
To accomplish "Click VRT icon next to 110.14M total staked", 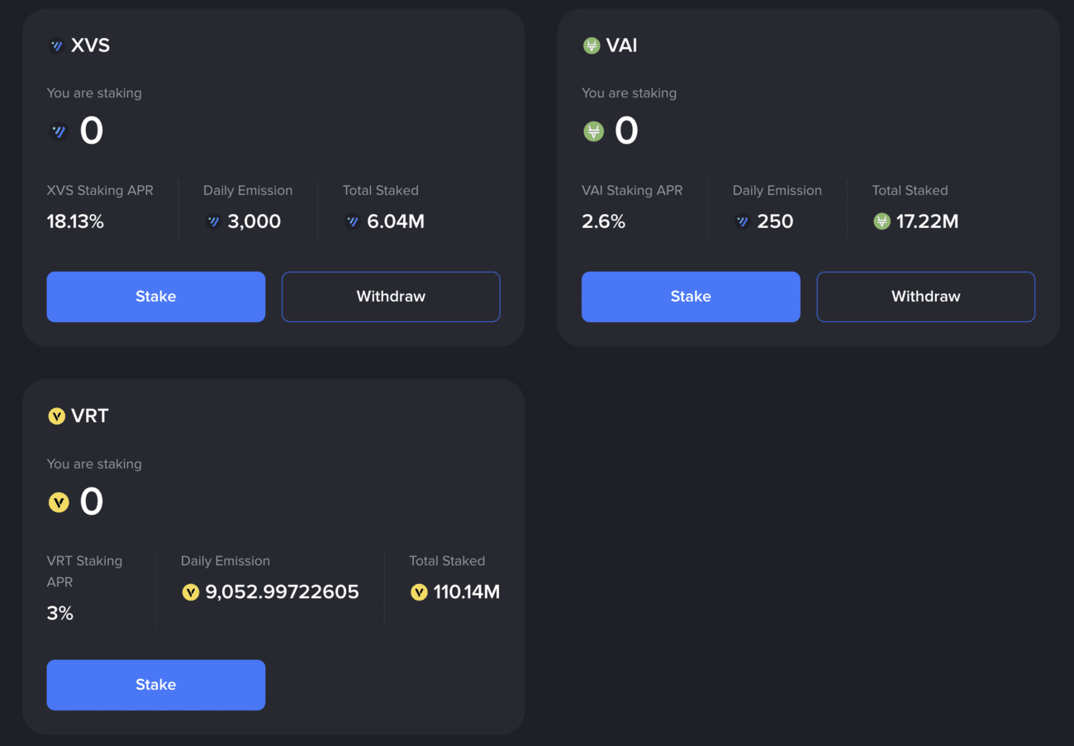I will [419, 592].
